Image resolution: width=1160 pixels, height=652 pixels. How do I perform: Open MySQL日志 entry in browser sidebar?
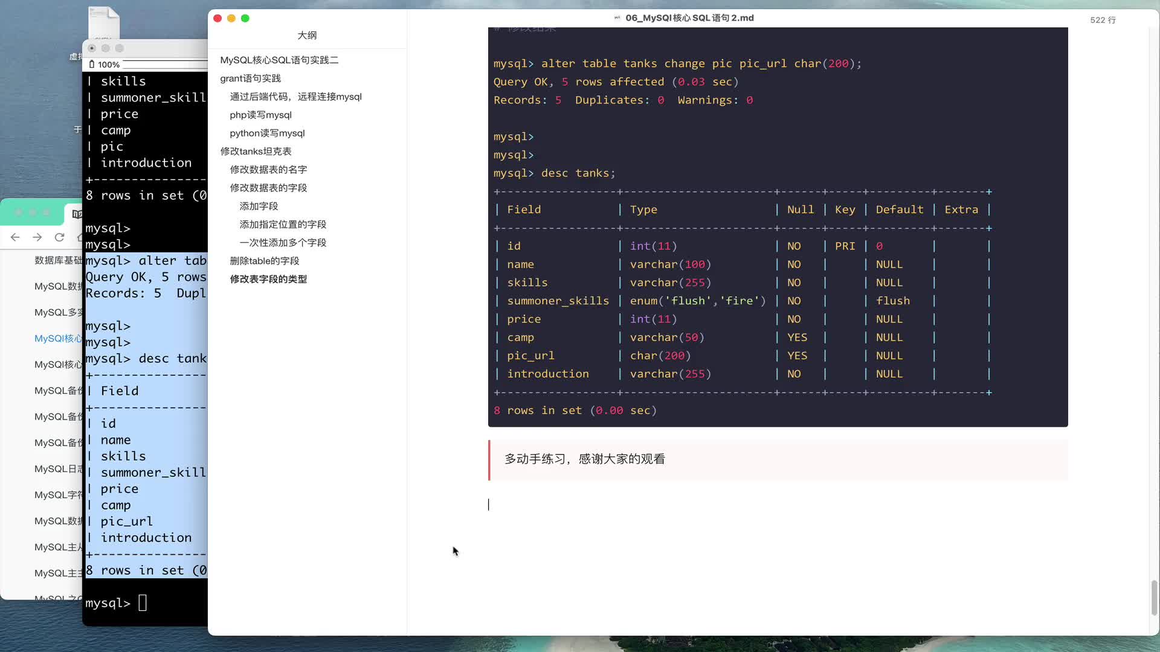coord(59,468)
